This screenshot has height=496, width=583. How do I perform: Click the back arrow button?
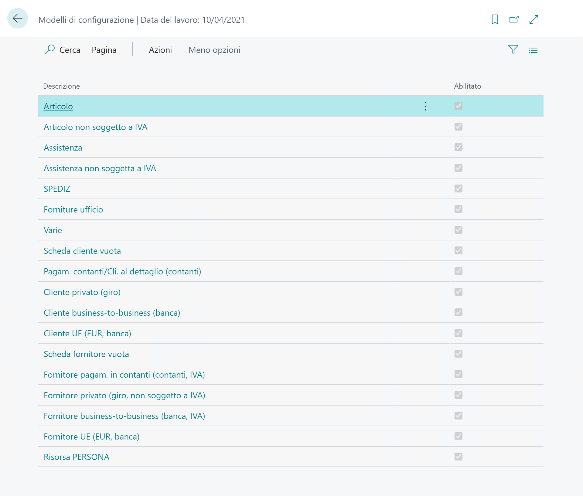pyautogui.click(x=18, y=19)
